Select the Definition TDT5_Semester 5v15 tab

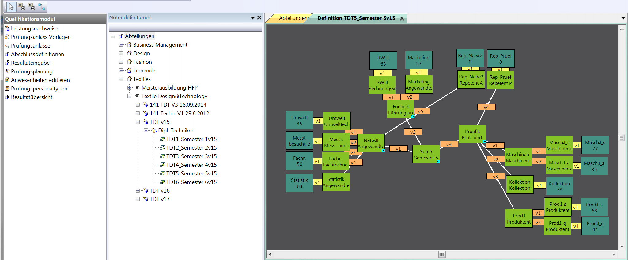click(x=356, y=18)
